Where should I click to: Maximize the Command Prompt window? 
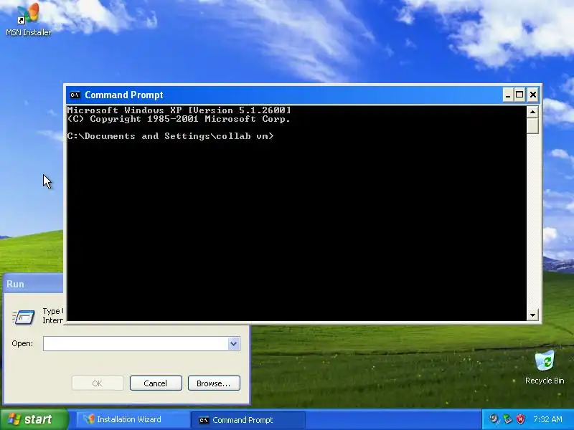pos(519,95)
